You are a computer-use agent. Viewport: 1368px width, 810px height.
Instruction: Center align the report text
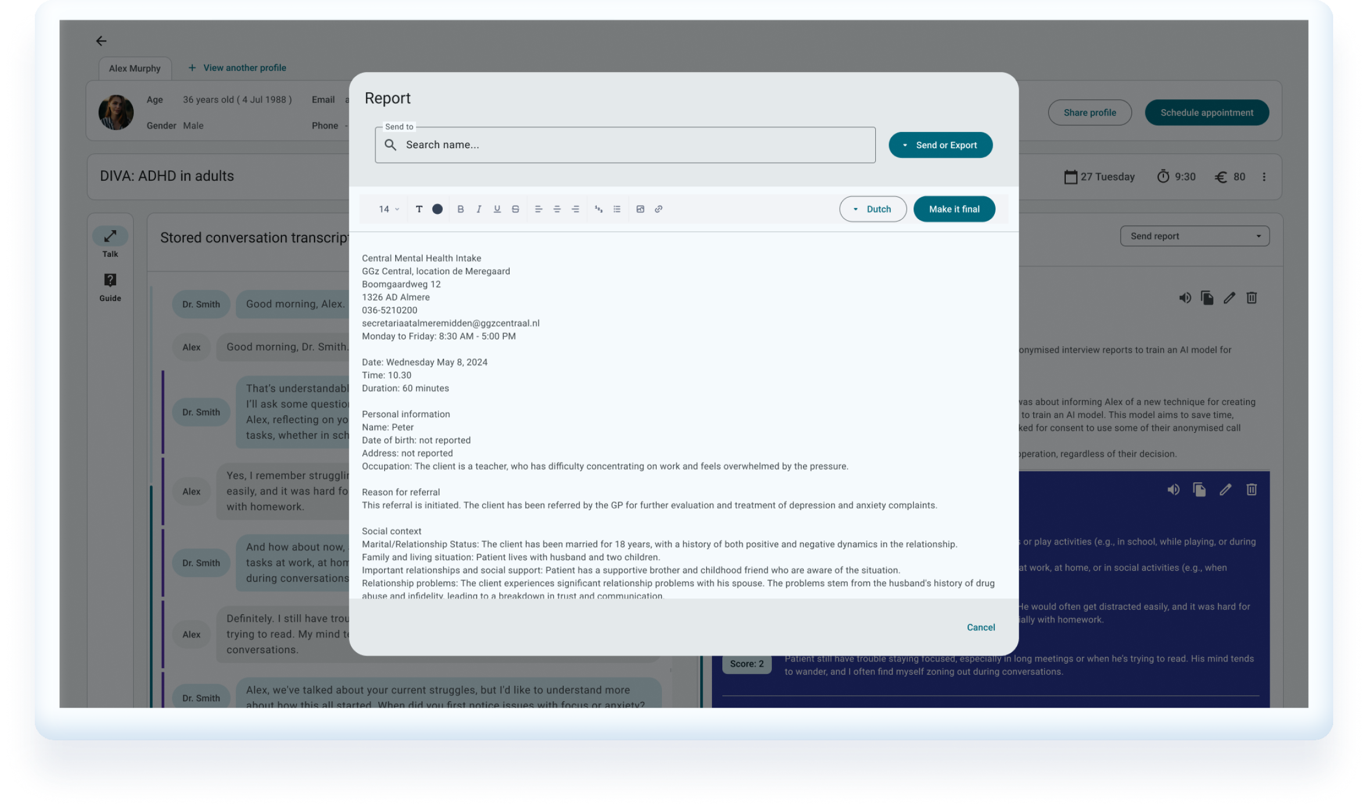[557, 209]
